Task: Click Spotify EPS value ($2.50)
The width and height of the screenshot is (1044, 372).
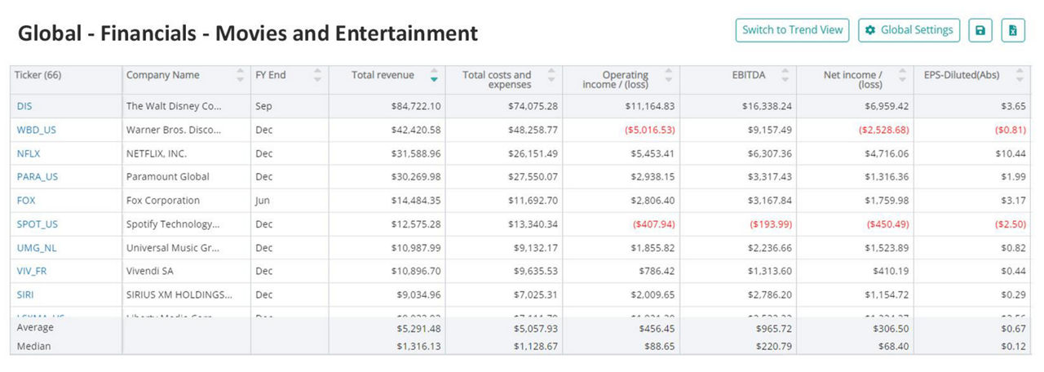Action: tap(1011, 224)
